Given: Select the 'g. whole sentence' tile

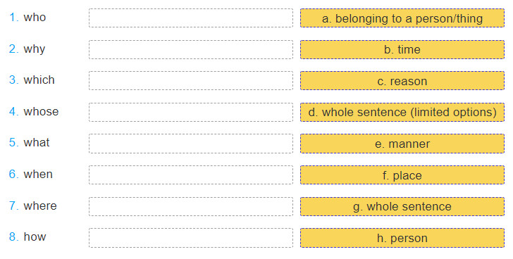Looking at the screenshot, I should tap(402, 206).
